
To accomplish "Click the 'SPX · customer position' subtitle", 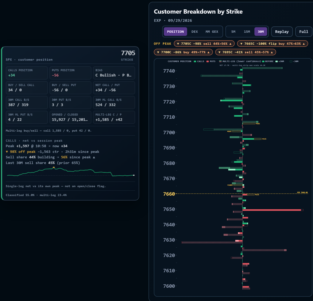I will (29, 60).
